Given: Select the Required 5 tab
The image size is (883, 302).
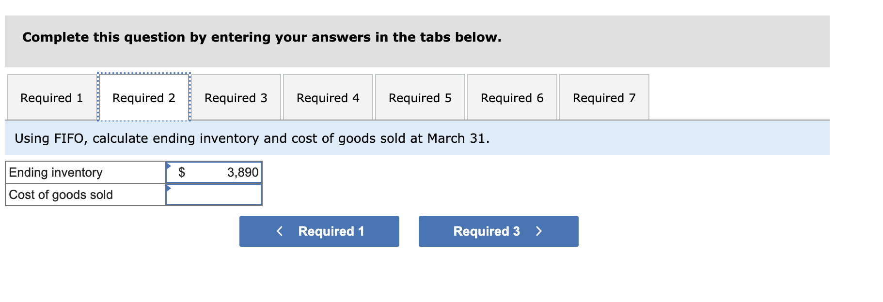Looking at the screenshot, I should (x=420, y=98).
